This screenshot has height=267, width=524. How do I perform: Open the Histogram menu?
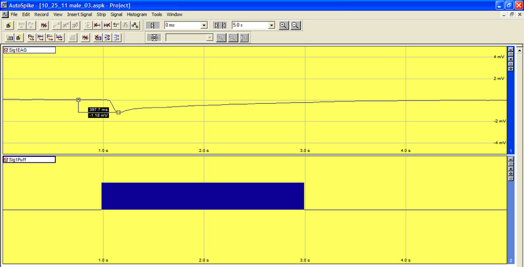point(137,15)
